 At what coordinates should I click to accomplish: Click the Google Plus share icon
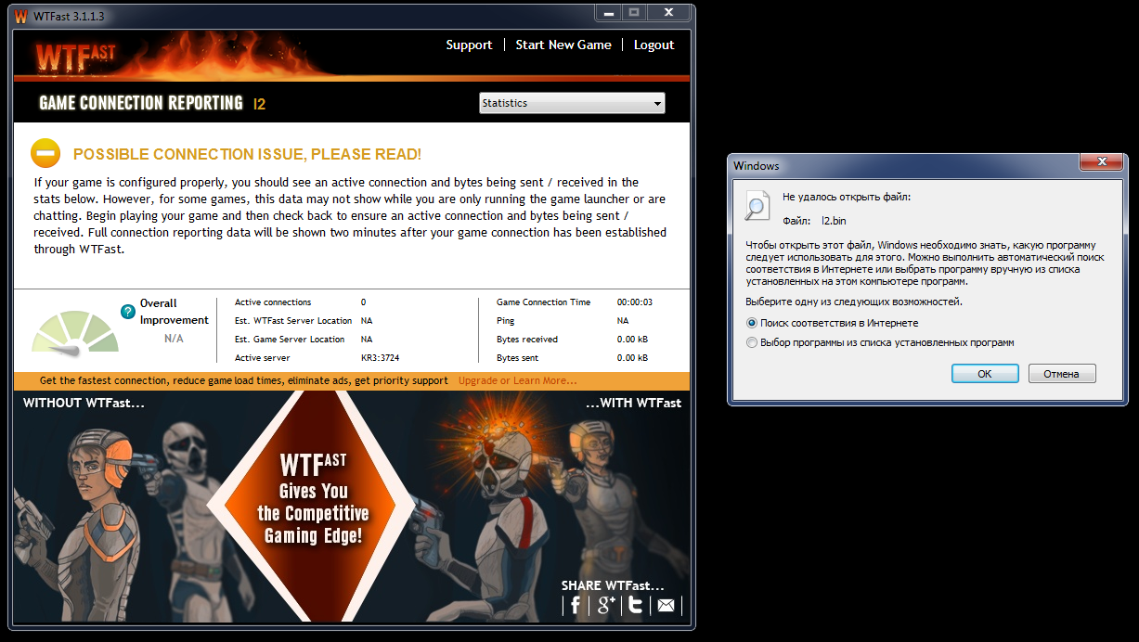606,606
